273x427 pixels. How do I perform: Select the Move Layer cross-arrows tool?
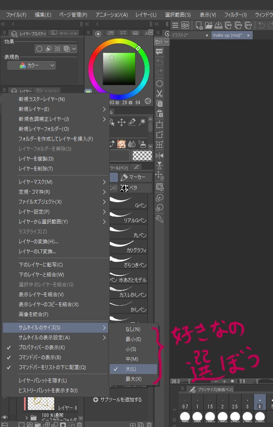(122, 122)
